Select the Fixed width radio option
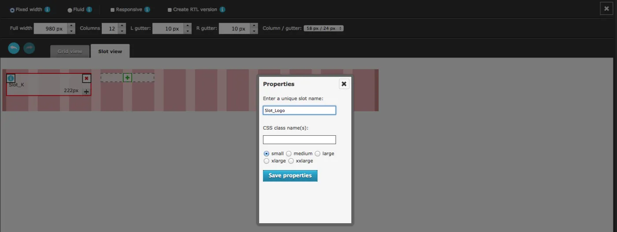Screen dimensions: 617x232 (x=12, y=10)
